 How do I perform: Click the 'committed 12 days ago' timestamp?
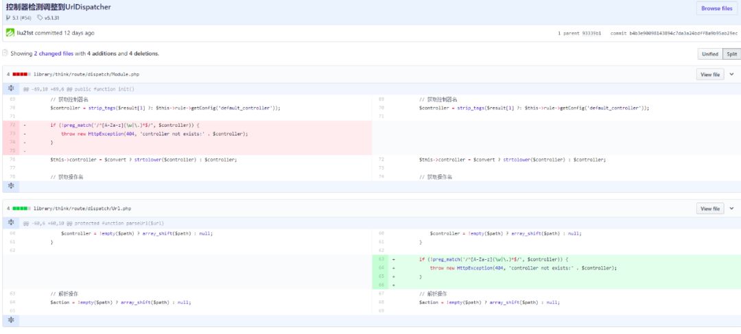(64, 33)
